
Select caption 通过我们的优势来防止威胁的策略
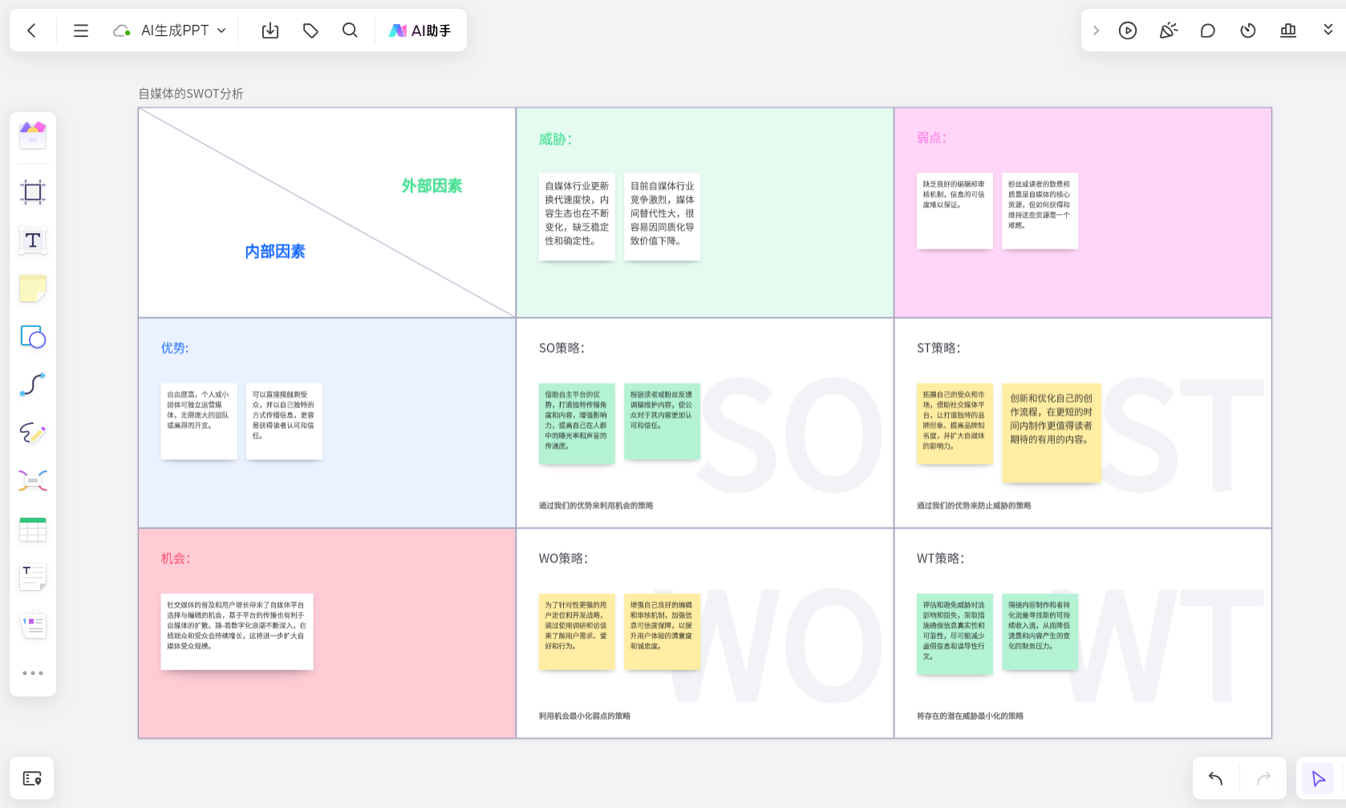pyautogui.click(x=974, y=506)
